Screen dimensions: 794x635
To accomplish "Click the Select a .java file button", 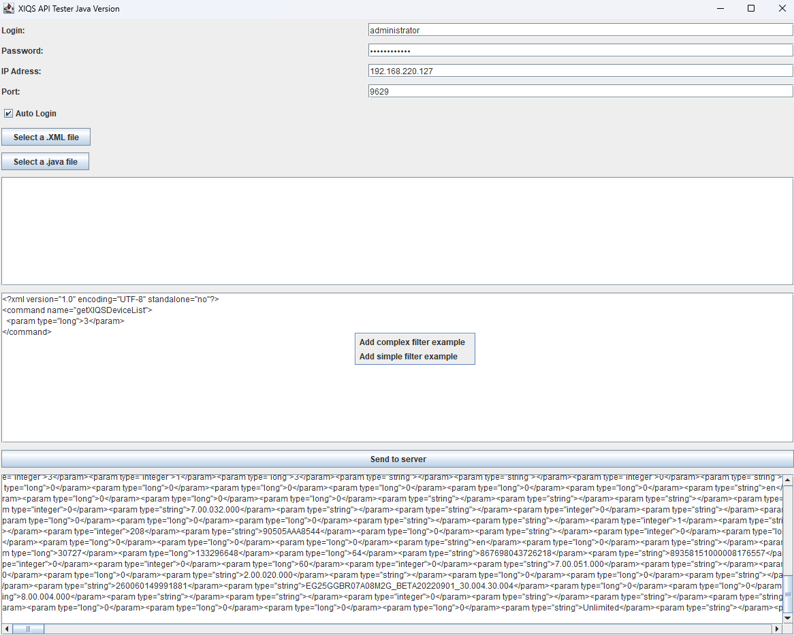I will 45,161.
